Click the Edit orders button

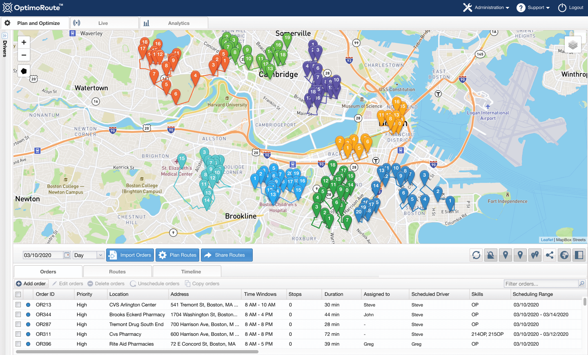point(68,284)
